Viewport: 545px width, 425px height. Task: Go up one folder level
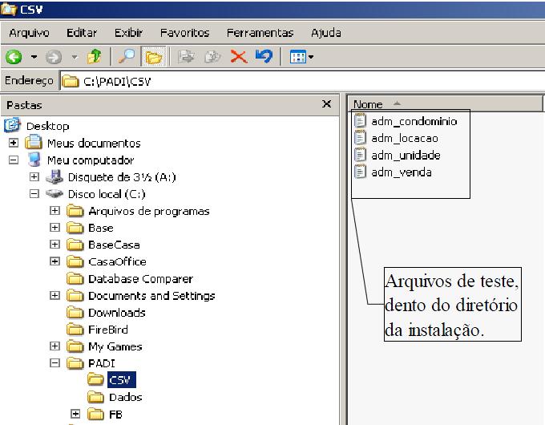pos(93,58)
